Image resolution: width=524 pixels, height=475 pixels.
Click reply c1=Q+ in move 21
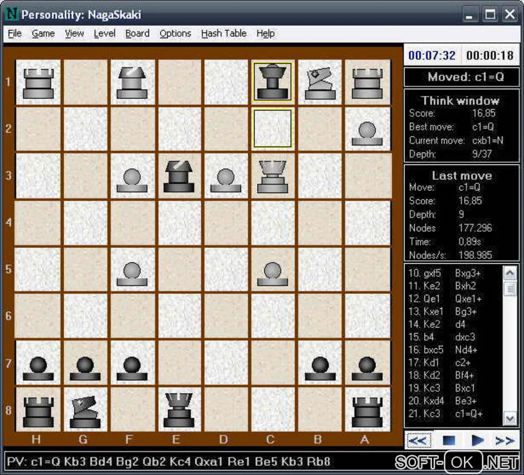point(469,414)
